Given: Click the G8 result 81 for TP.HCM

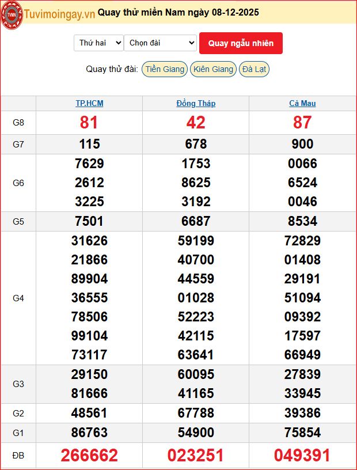Looking at the screenshot, I should tap(89, 123).
